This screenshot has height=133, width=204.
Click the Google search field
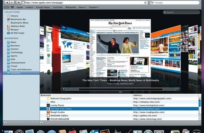(x=174, y=3)
